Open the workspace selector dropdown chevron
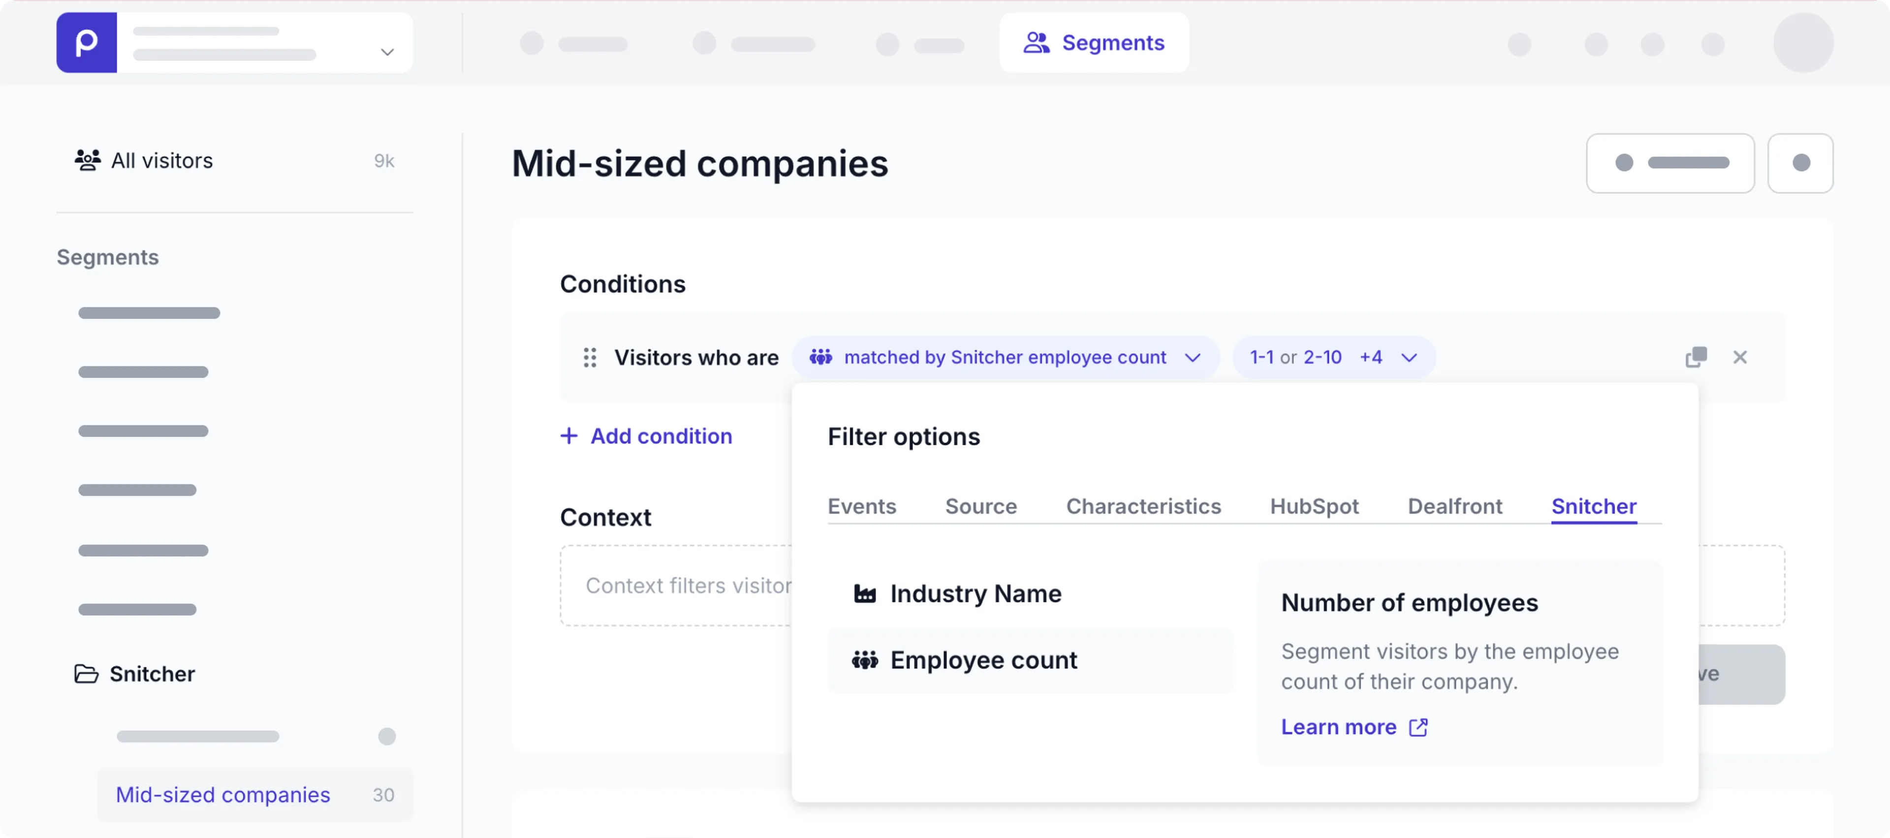1890x838 pixels. pos(387,52)
